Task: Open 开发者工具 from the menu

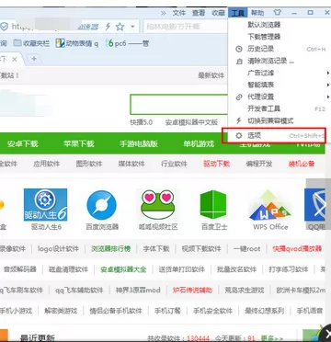Action: (264, 108)
